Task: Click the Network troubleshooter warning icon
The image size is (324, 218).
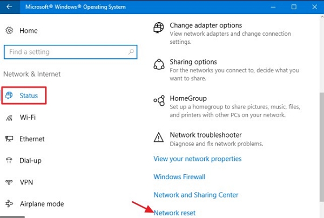Action: pyautogui.click(x=159, y=137)
